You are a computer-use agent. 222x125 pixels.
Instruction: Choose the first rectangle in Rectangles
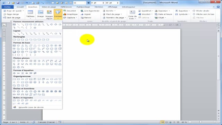pos(14,40)
